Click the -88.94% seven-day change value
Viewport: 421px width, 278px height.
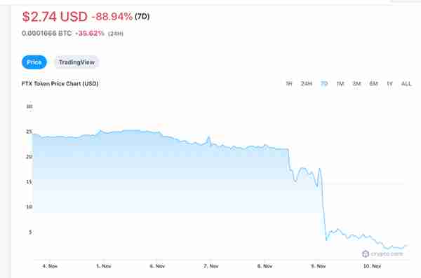[x=112, y=17]
